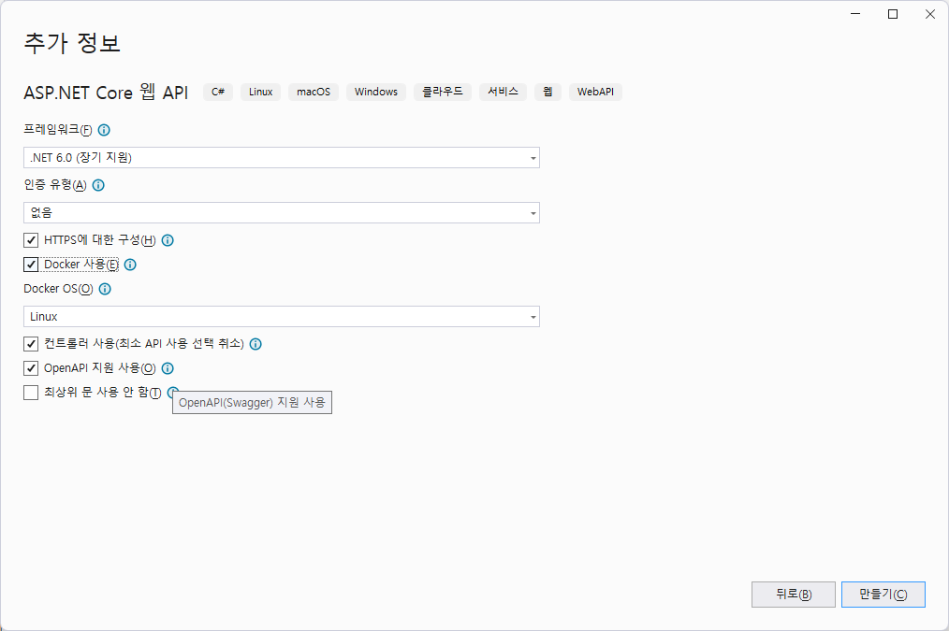Close the 추가 정보 dialog

pyautogui.click(x=930, y=15)
